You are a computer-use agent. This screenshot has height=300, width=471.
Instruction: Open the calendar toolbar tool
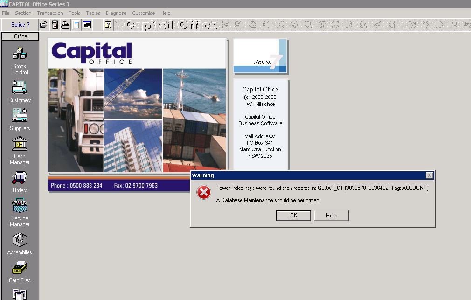pyautogui.click(x=87, y=25)
